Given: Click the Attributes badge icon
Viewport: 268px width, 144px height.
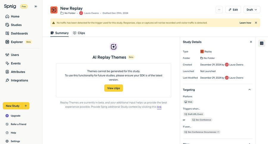Looking at the screenshot, I should click(7, 72).
